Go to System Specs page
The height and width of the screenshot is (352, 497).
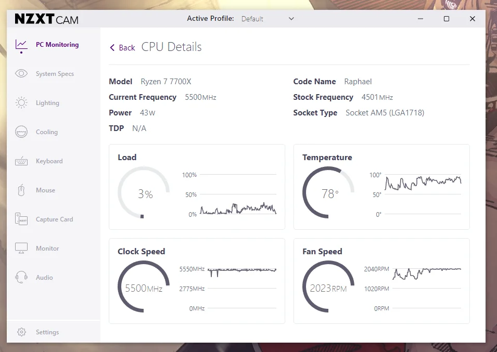[x=55, y=74]
